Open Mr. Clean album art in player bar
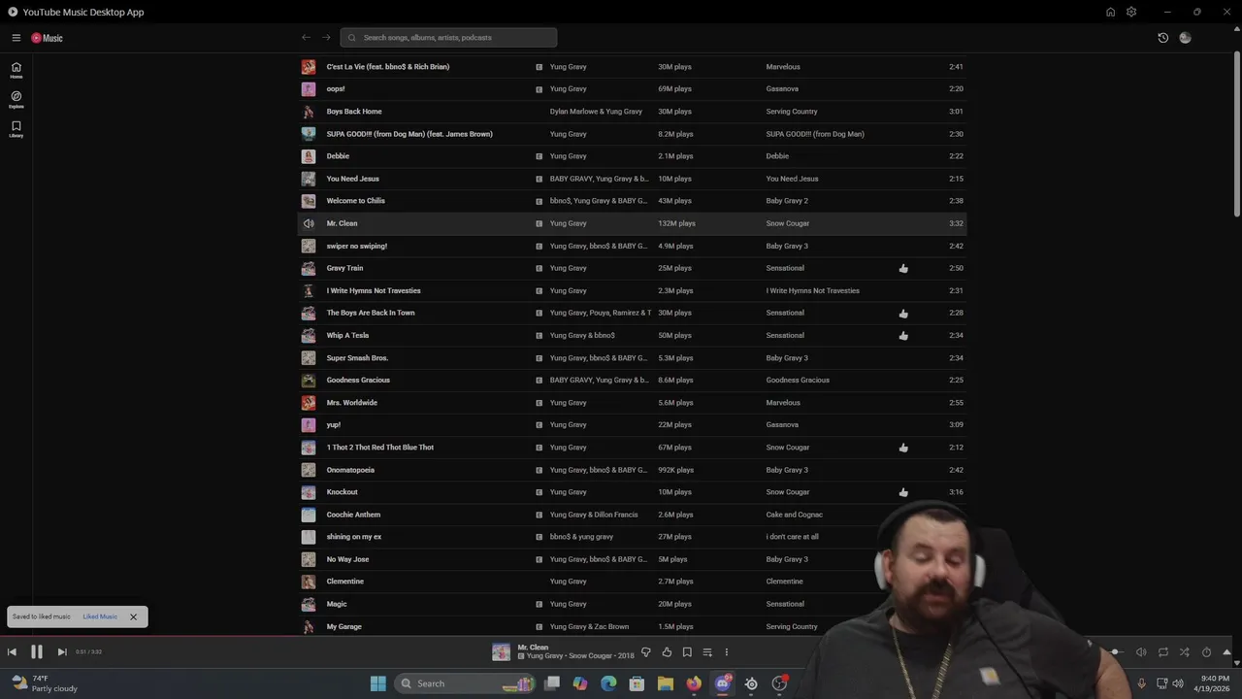Screen dimensions: 1242x699 pos(501,652)
